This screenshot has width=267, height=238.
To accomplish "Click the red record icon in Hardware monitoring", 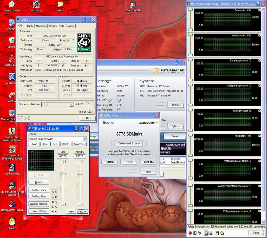I will [x=190, y=233].
